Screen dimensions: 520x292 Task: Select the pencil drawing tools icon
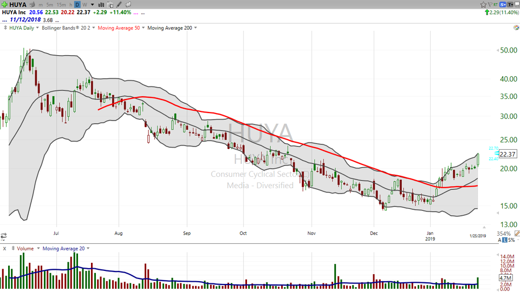coord(119,5)
